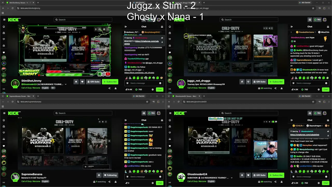
Task: Toggle follow heart for juggz_not_druggz
Action: pos(248,82)
